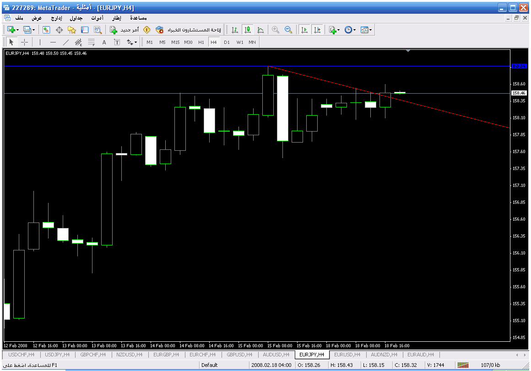531x371 pixels.
Task: Open the Market Watch window icon
Action: click(46, 30)
